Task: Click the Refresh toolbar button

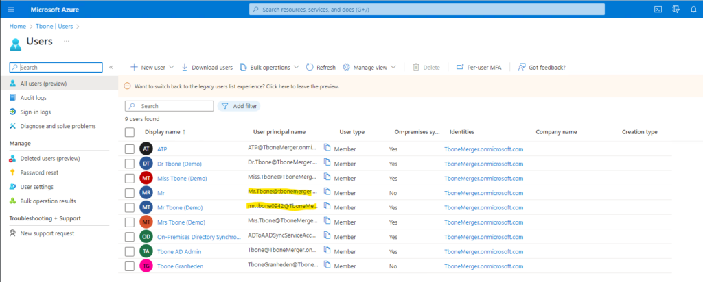Action: click(321, 68)
